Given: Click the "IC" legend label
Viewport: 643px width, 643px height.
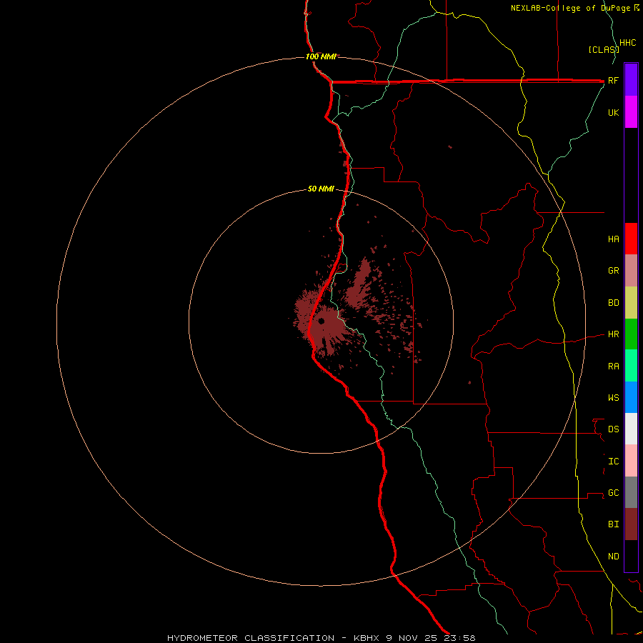Looking at the screenshot, I should (x=613, y=462).
